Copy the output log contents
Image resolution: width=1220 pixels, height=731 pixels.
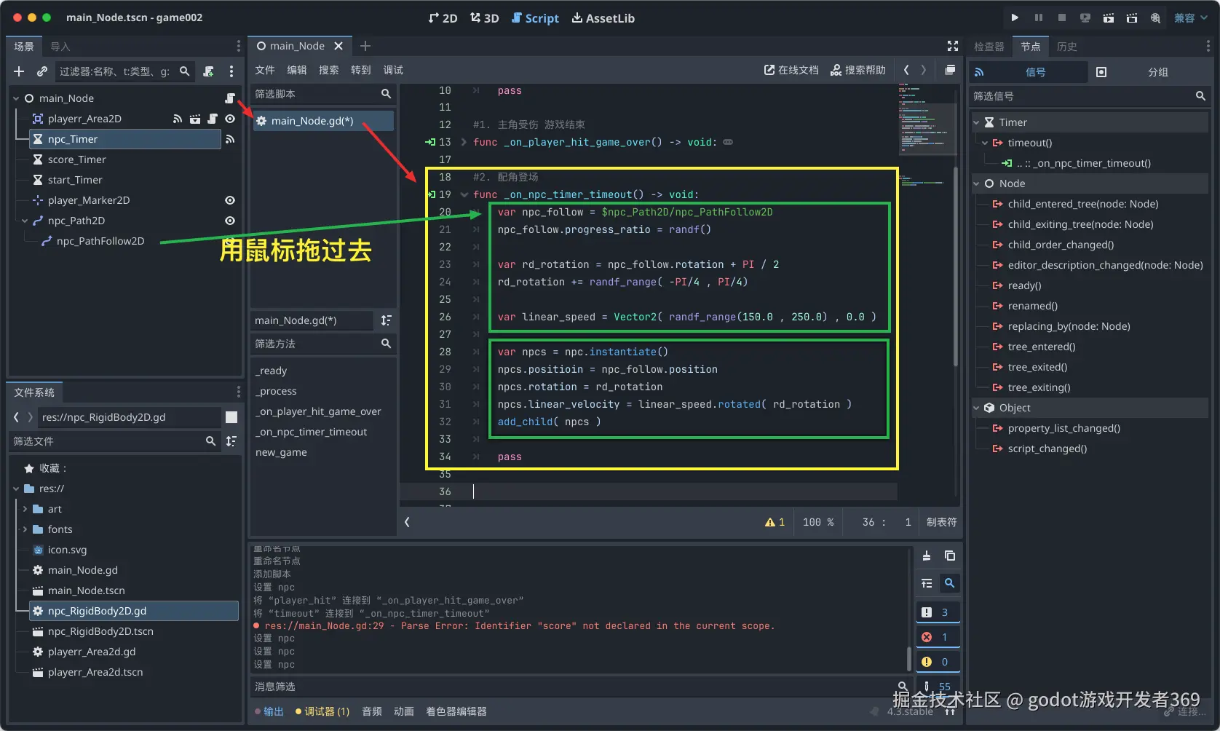click(x=950, y=556)
